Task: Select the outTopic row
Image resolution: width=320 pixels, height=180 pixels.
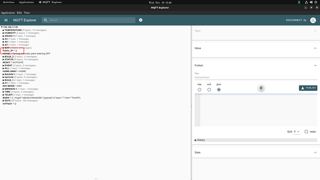Action: click(x=9, y=103)
